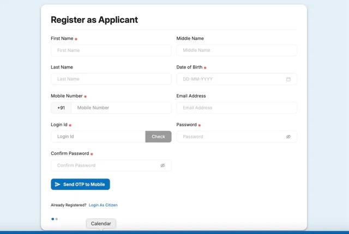Select the second gray pagination dot
This screenshot has width=349, height=234.
pyautogui.click(x=57, y=219)
